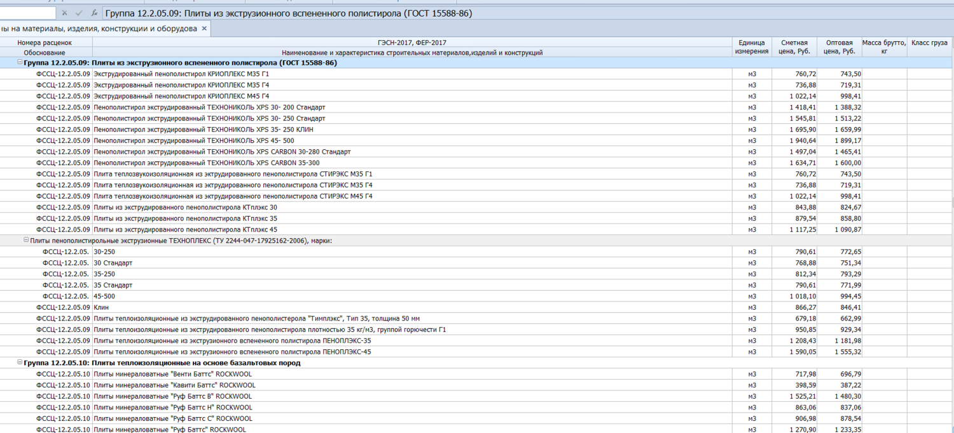Screen dimensions: 954x433
Task: Click the Масса брутто, кг column header
Action: click(884, 47)
